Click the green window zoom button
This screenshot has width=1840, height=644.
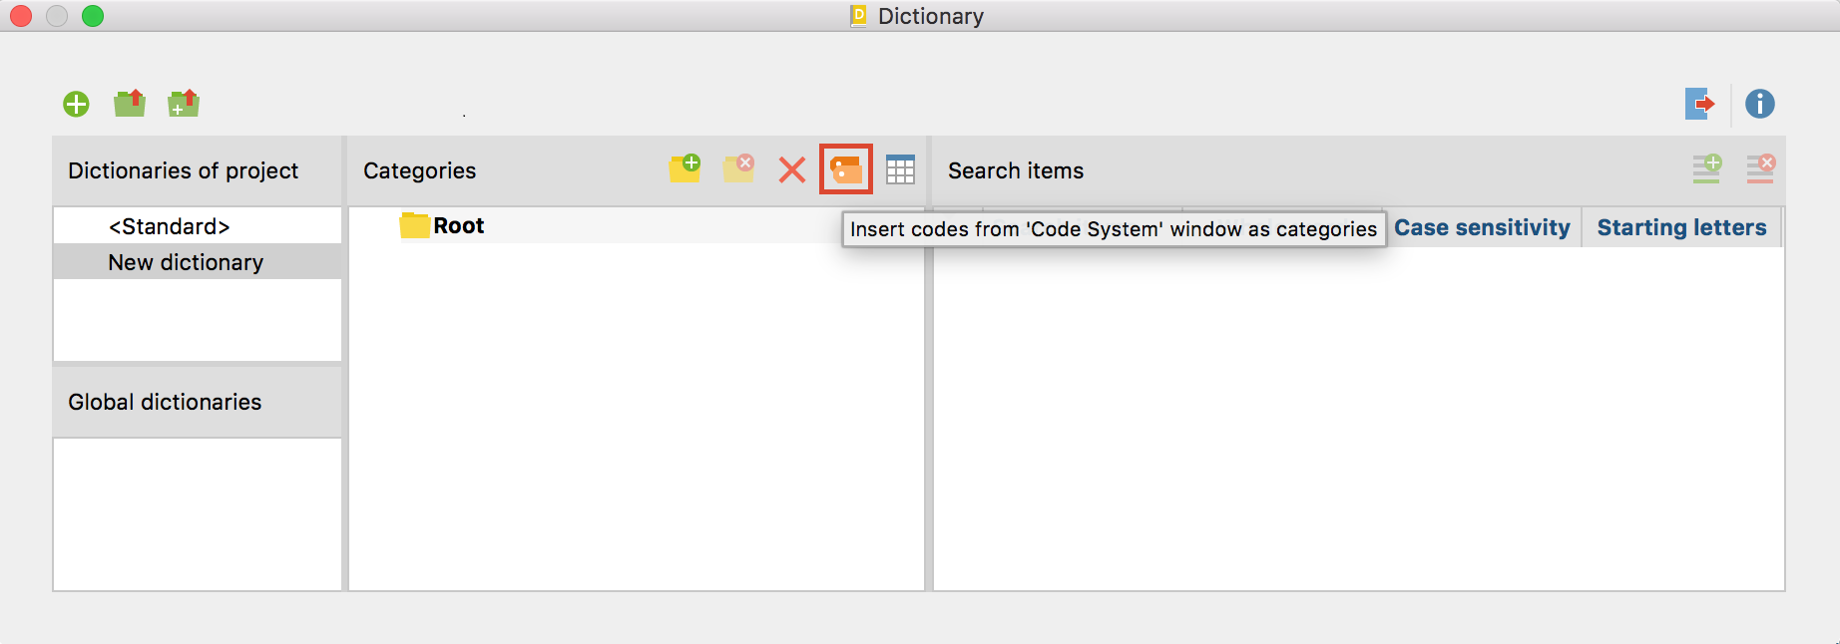coord(93,16)
